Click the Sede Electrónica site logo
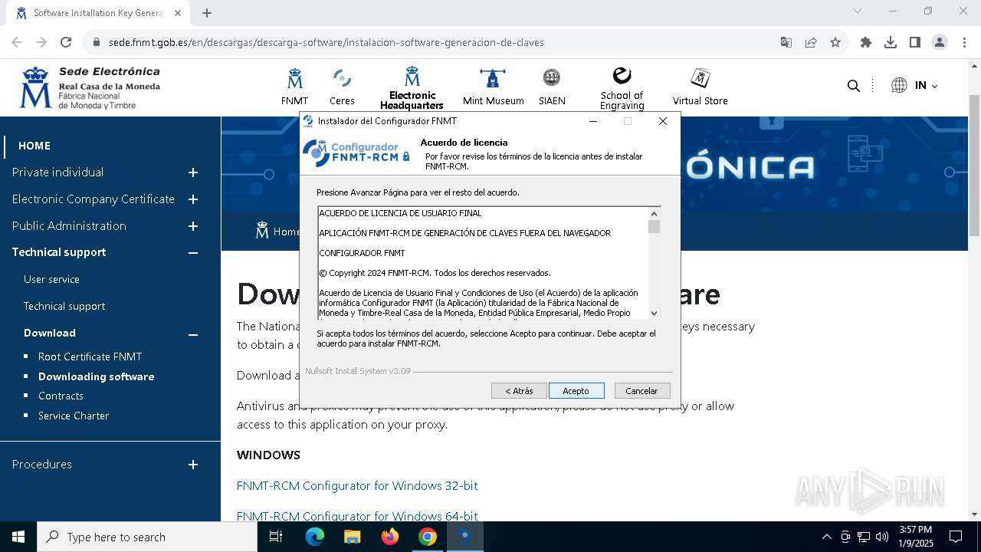This screenshot has height=552, width=981. (x=90, y=87)
